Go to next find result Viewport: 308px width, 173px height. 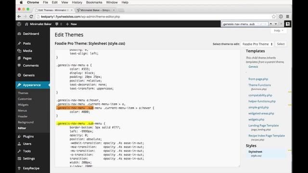tap(276, 24)
